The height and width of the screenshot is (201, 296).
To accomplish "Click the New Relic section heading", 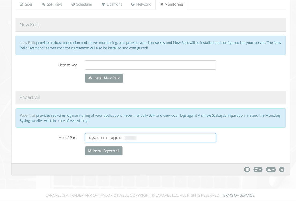I will click(x=30, y=25).
